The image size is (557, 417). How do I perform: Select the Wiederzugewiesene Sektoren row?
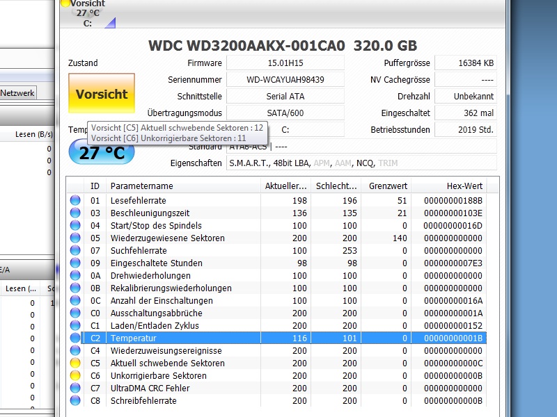pos(277,238)
